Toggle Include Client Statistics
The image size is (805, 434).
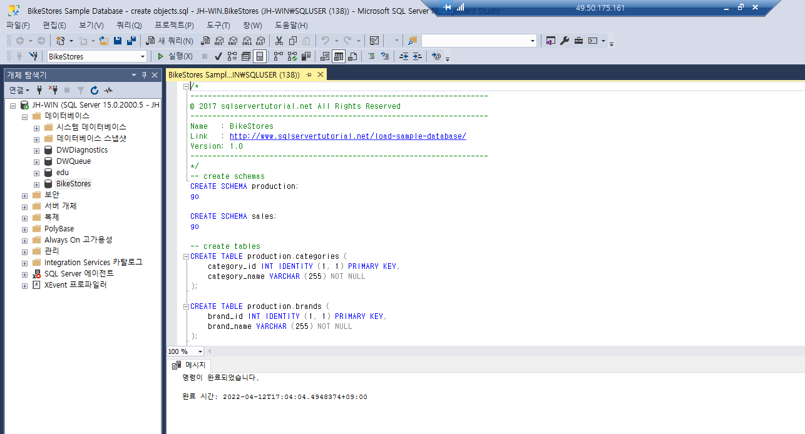click(306, 56)
